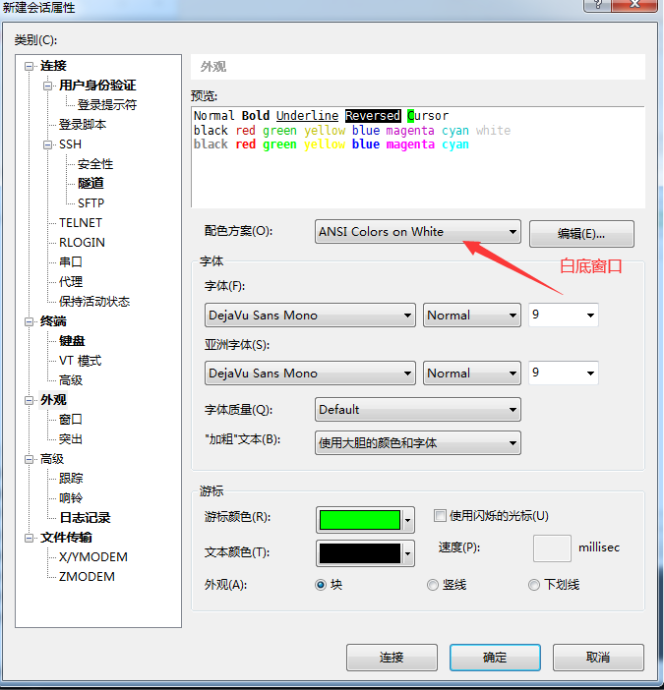Image resolution: width=664 pixels, height=690 pixels.
Task: Collapse the 连接 tree node
Action: [30, 66]
